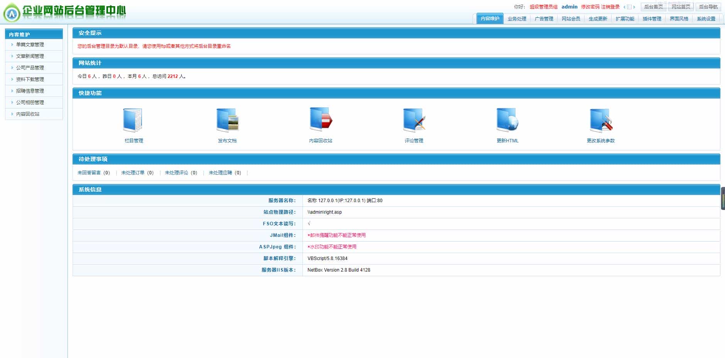Click the path value \\admin\right.asp
The image size is (725, 358).
[324, 212]
